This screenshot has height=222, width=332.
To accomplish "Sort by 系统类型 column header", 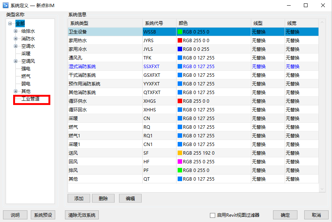I will 105,23.
